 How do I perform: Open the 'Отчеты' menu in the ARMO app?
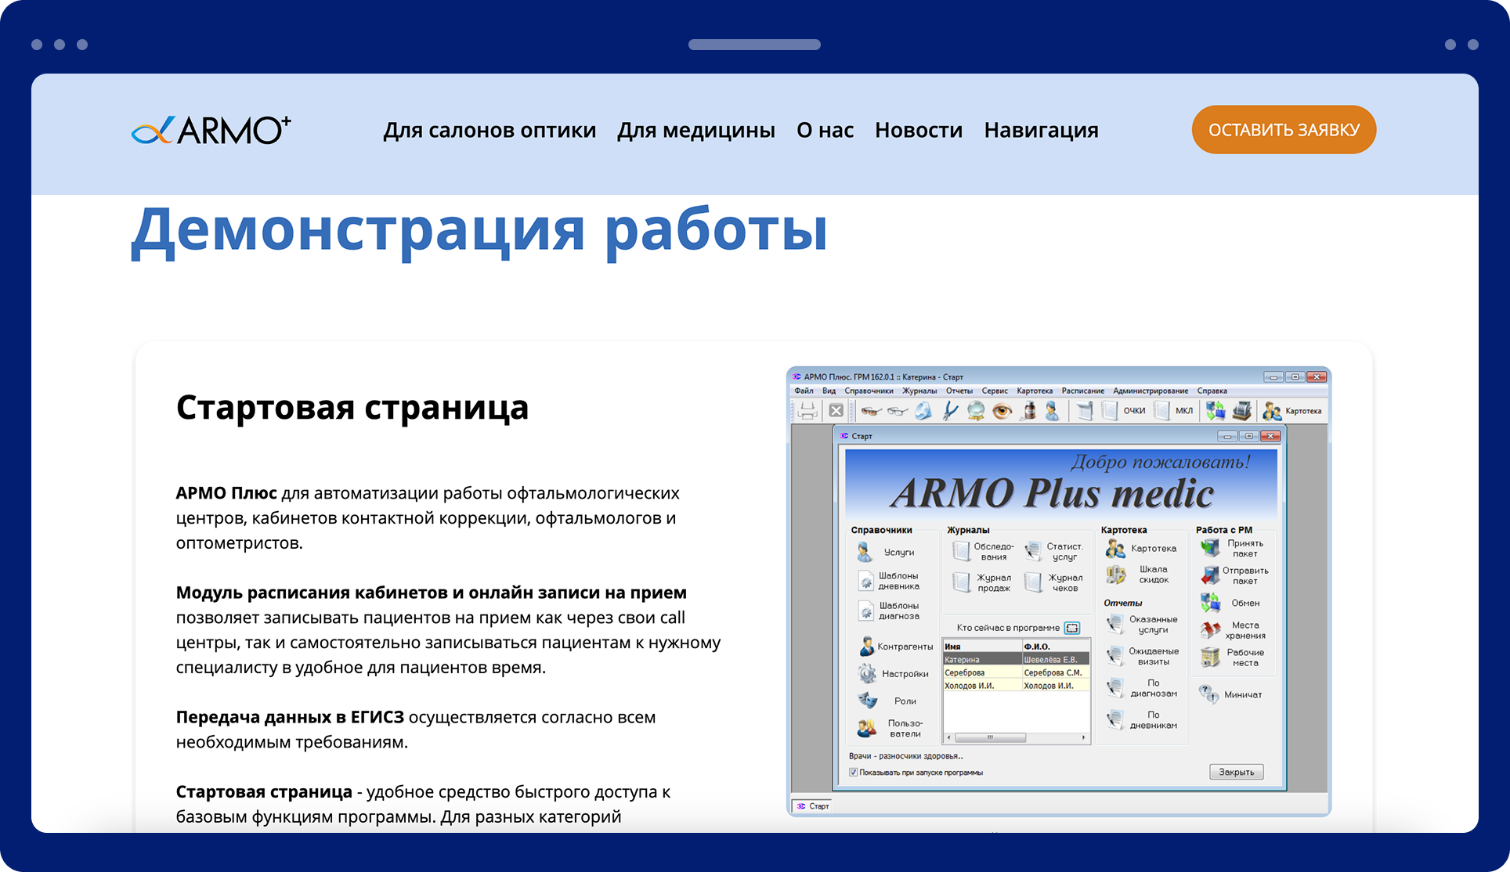coord(959,391)
